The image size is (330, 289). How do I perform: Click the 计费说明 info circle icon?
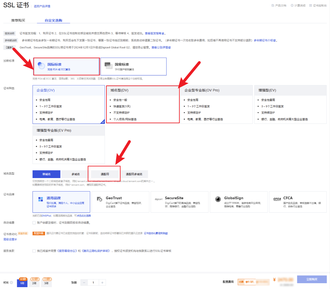tap(292, 6)
